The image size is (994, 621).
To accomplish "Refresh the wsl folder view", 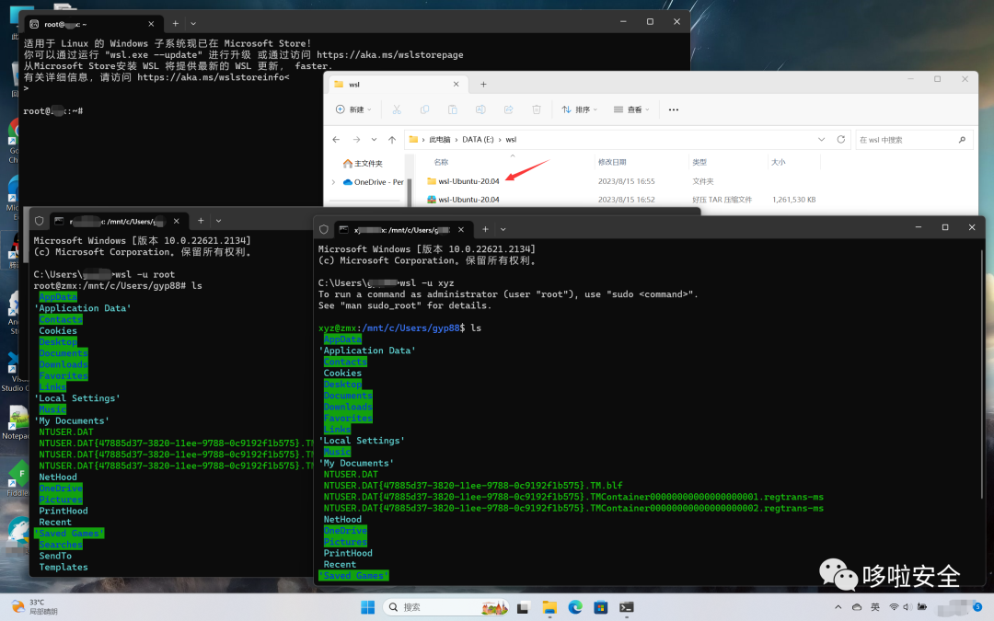I will 840,140.
